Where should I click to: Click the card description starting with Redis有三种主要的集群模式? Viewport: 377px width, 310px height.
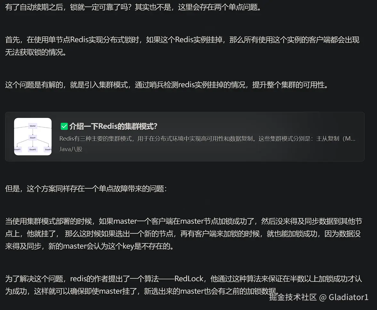[x=207, y=139]
